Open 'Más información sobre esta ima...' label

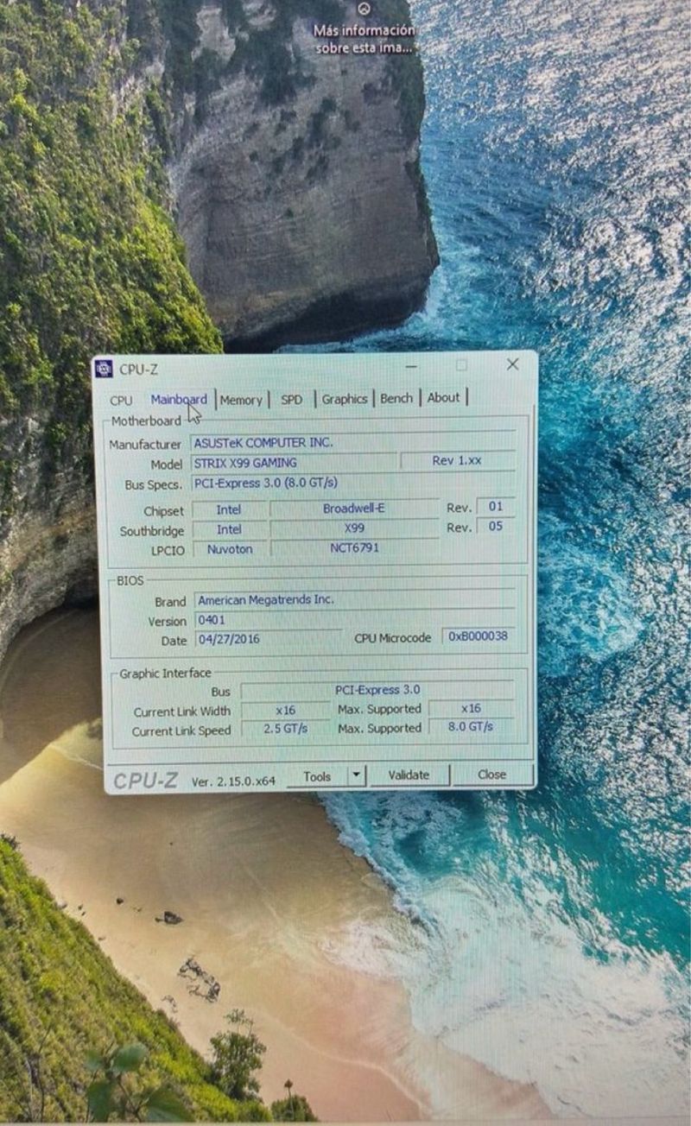(x=363, y=39)
